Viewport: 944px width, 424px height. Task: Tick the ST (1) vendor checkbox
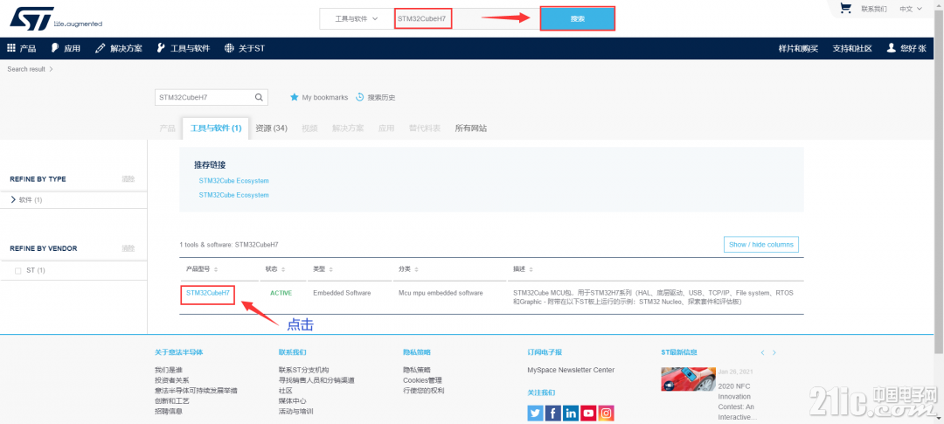(18, 271)
